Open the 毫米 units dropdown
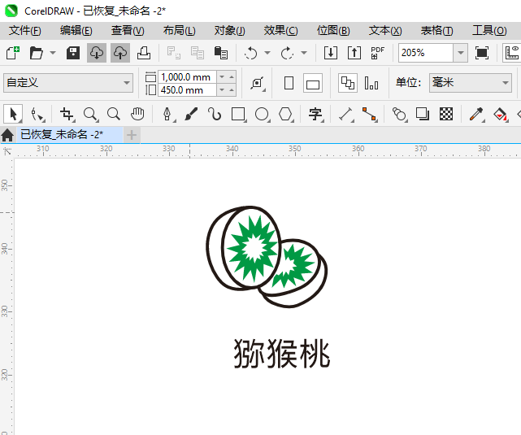 (470, 83)
